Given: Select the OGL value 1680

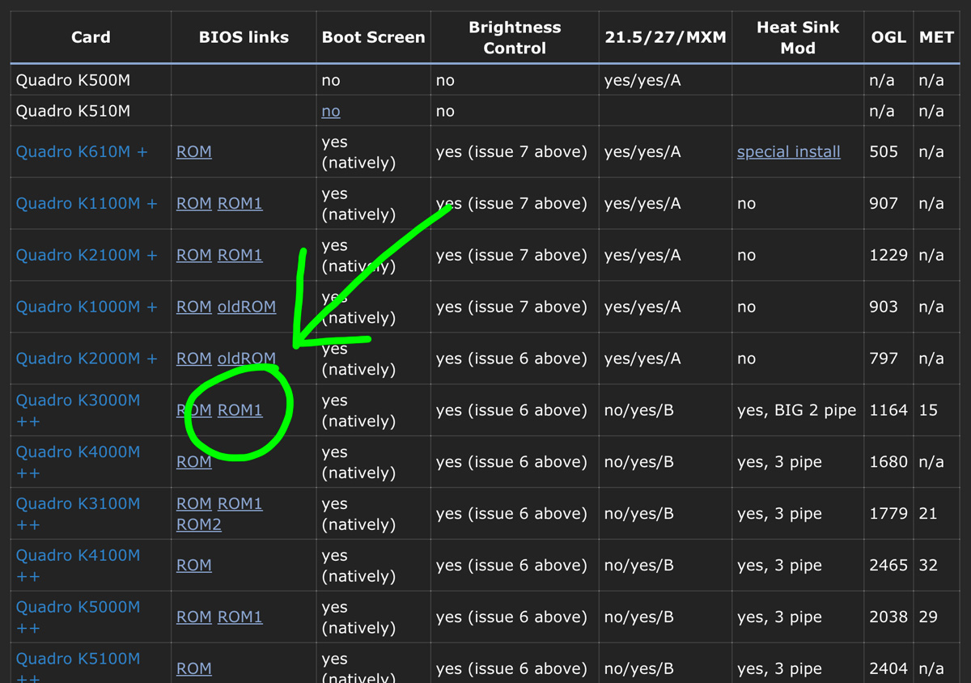Looking at the screenshot, I should coord(888,462).
